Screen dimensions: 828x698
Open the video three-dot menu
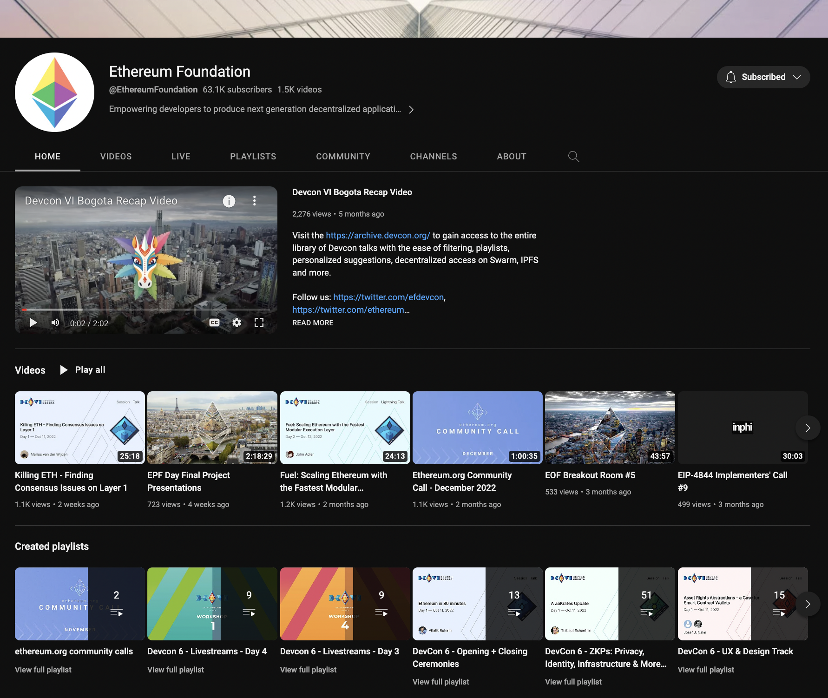tap(254, 201)
